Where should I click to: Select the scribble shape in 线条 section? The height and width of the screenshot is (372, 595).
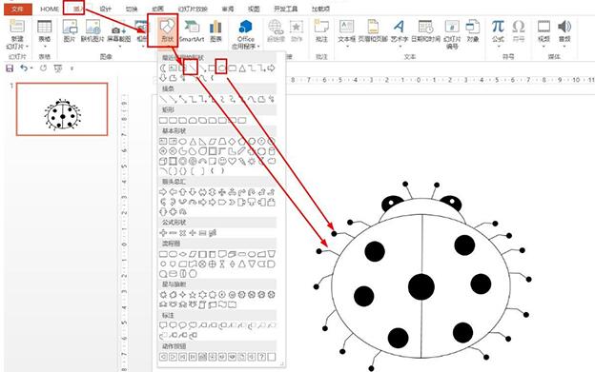pos(272,100)
